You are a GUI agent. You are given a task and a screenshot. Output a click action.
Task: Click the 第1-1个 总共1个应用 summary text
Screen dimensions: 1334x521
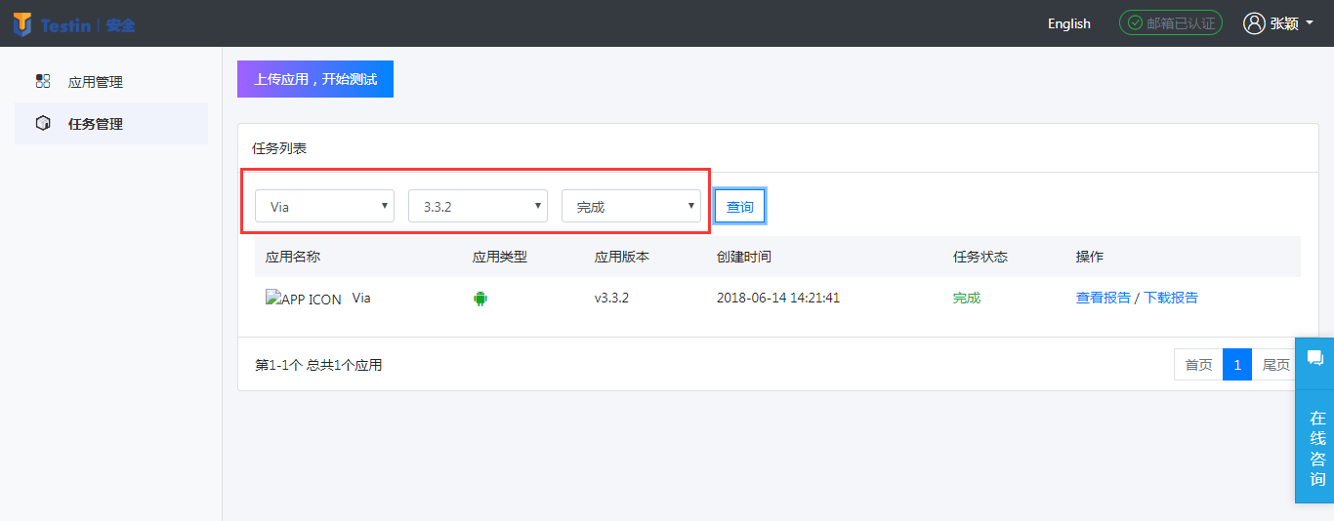(x=318, y=365)
